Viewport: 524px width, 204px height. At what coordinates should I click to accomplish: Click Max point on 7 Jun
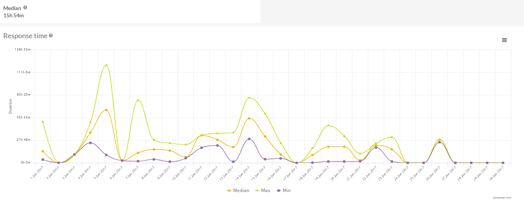(138, 100)
